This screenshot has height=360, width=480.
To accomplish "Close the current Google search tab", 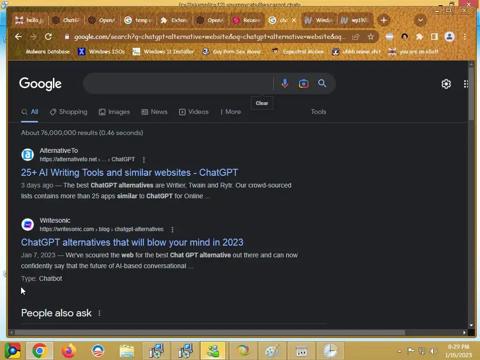I will (x=294, y=20).
